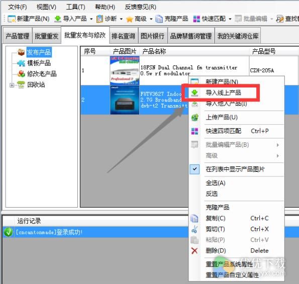Image resolution: width=299 pixels, height=284 pixels.
Task: Click the 高级 star icon in toolbar
Action: point(130,19)
